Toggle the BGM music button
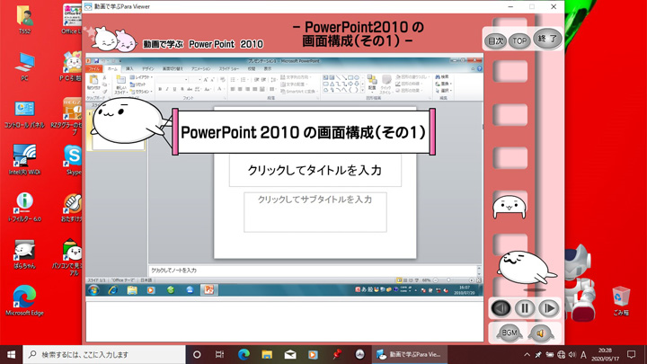 (510, 333)
